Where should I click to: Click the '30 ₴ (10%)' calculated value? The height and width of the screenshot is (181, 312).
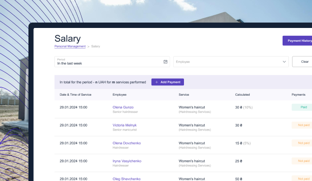pyautogui.click(x=244, y=107)
